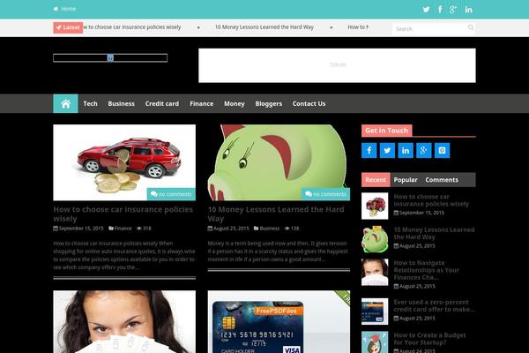The width and height of the screenshot is (529, 353).
Task: Click no comments badge on piggy bank post
Action: (x=325, y=194)
